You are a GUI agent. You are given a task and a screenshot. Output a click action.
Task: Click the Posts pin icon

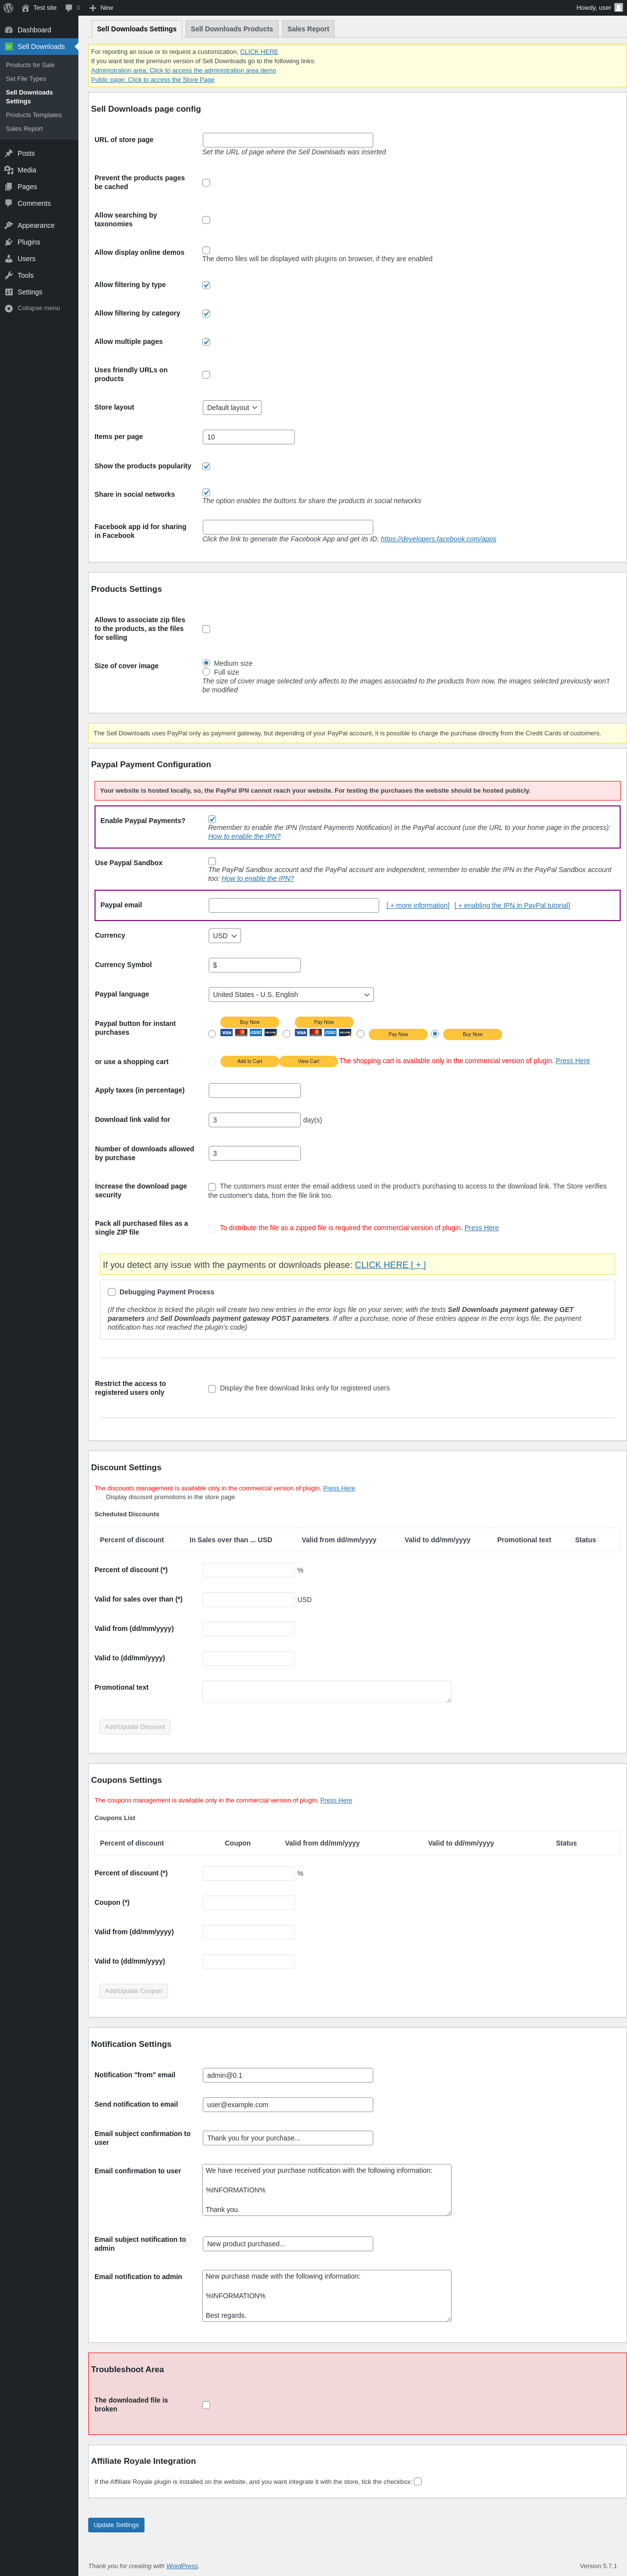[9, 153]
